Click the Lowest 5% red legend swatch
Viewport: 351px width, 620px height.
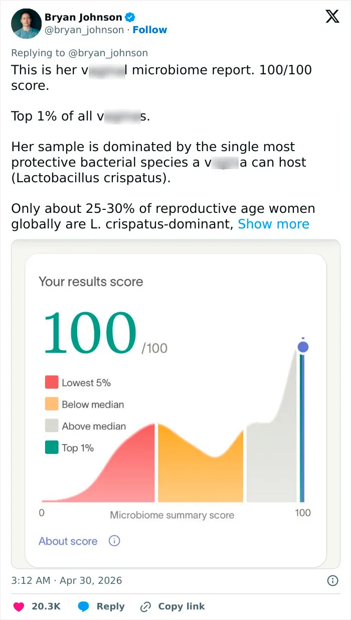coord(52,382)
